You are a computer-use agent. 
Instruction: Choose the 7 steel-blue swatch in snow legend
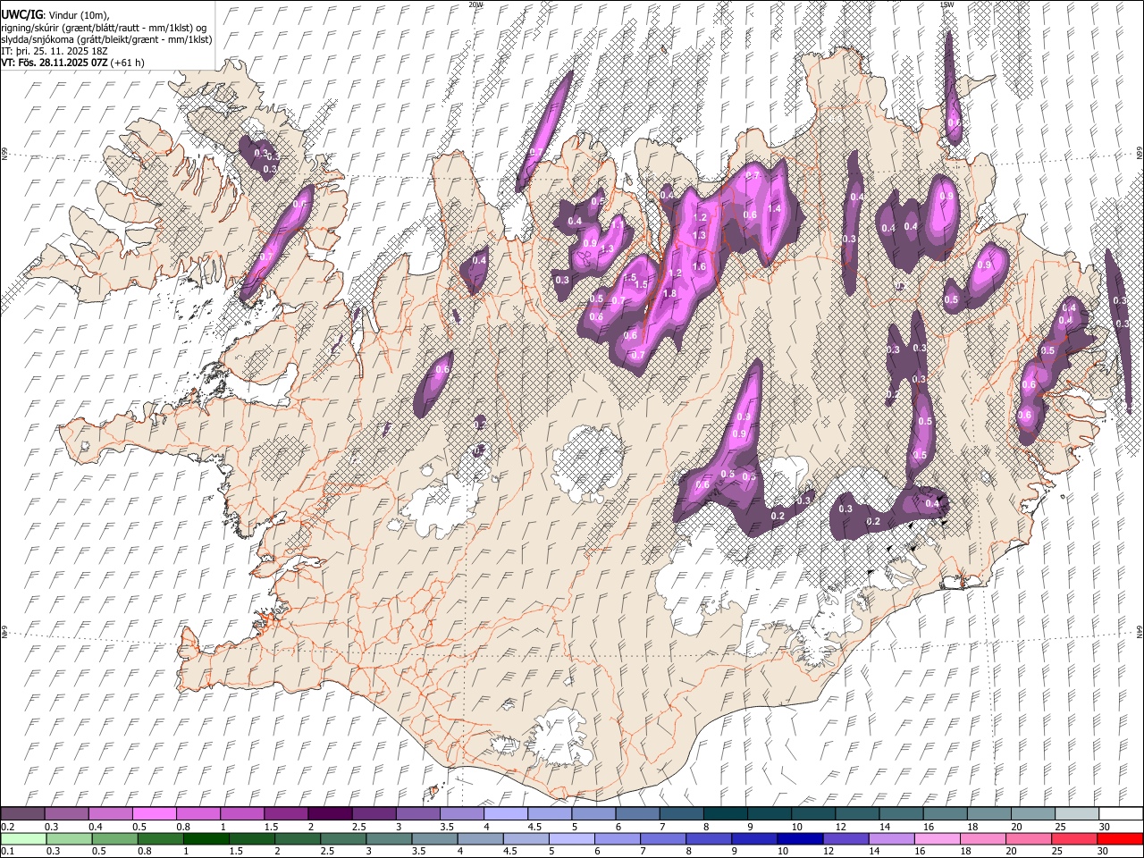[681, 814]
